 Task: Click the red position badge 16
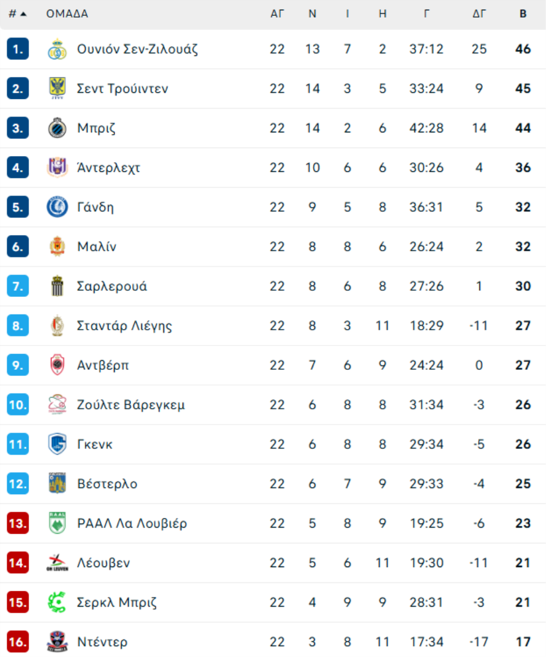point(18,642)
